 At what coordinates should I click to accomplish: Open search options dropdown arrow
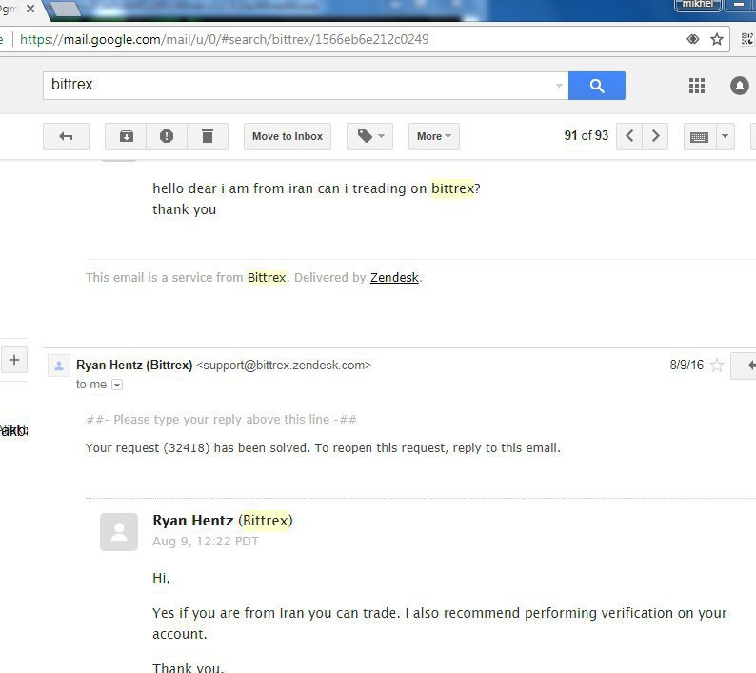[559, 86]
